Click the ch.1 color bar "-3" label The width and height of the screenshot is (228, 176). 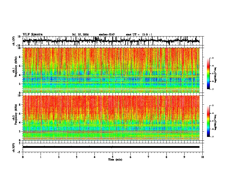(212, 58)
